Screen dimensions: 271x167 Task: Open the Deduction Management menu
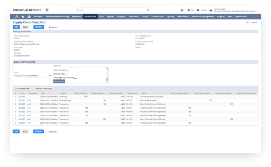coord(203,16)
